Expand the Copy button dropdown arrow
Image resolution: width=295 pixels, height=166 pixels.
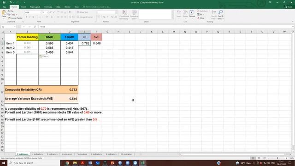click(17, 14)
